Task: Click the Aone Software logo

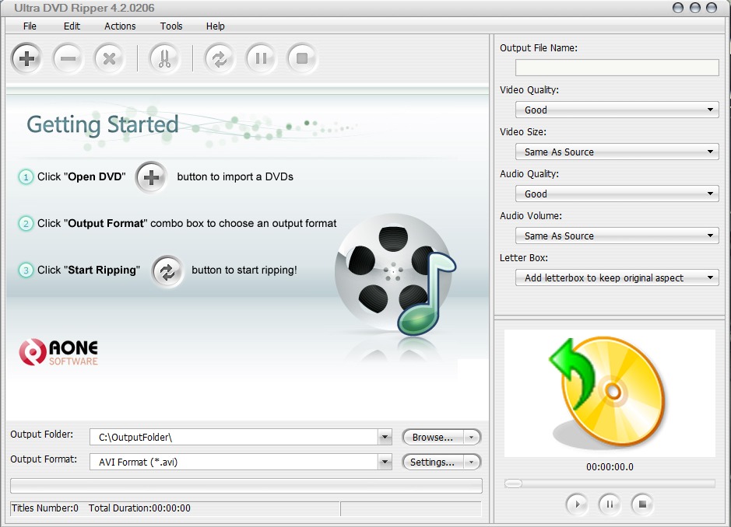Action: click(58, 352)
